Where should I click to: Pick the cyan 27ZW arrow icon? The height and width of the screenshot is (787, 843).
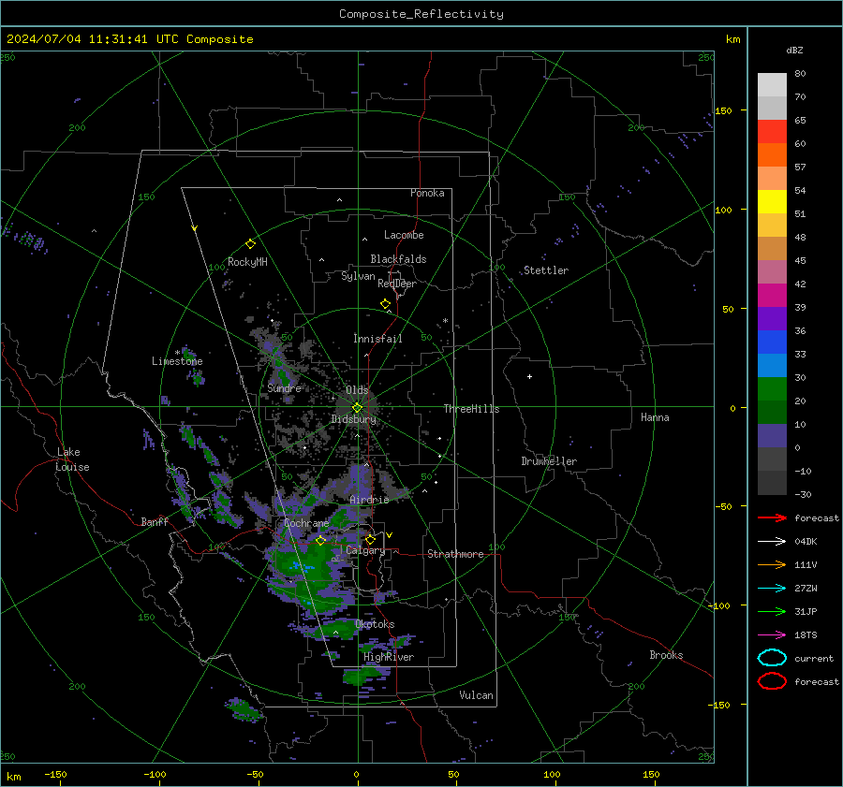pyautogui.click(x=772, y=589)
